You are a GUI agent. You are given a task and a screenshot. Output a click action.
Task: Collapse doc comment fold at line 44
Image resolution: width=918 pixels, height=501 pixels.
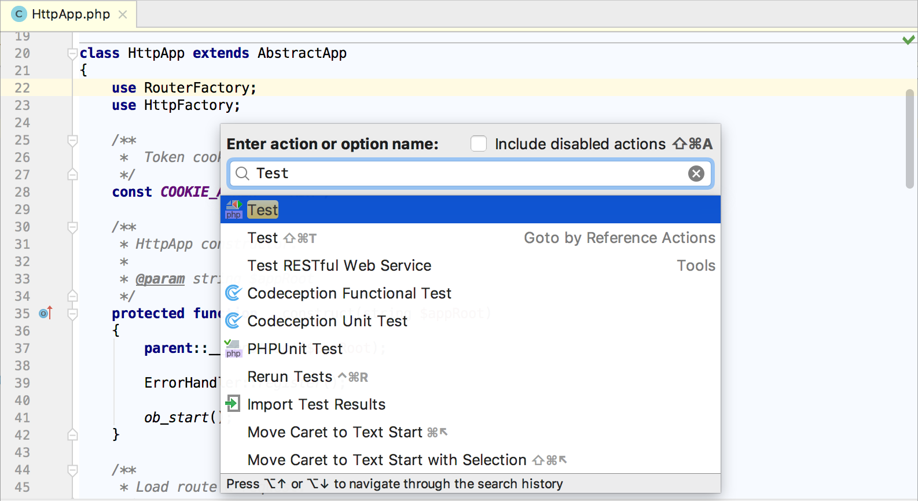tap(73, 470)
